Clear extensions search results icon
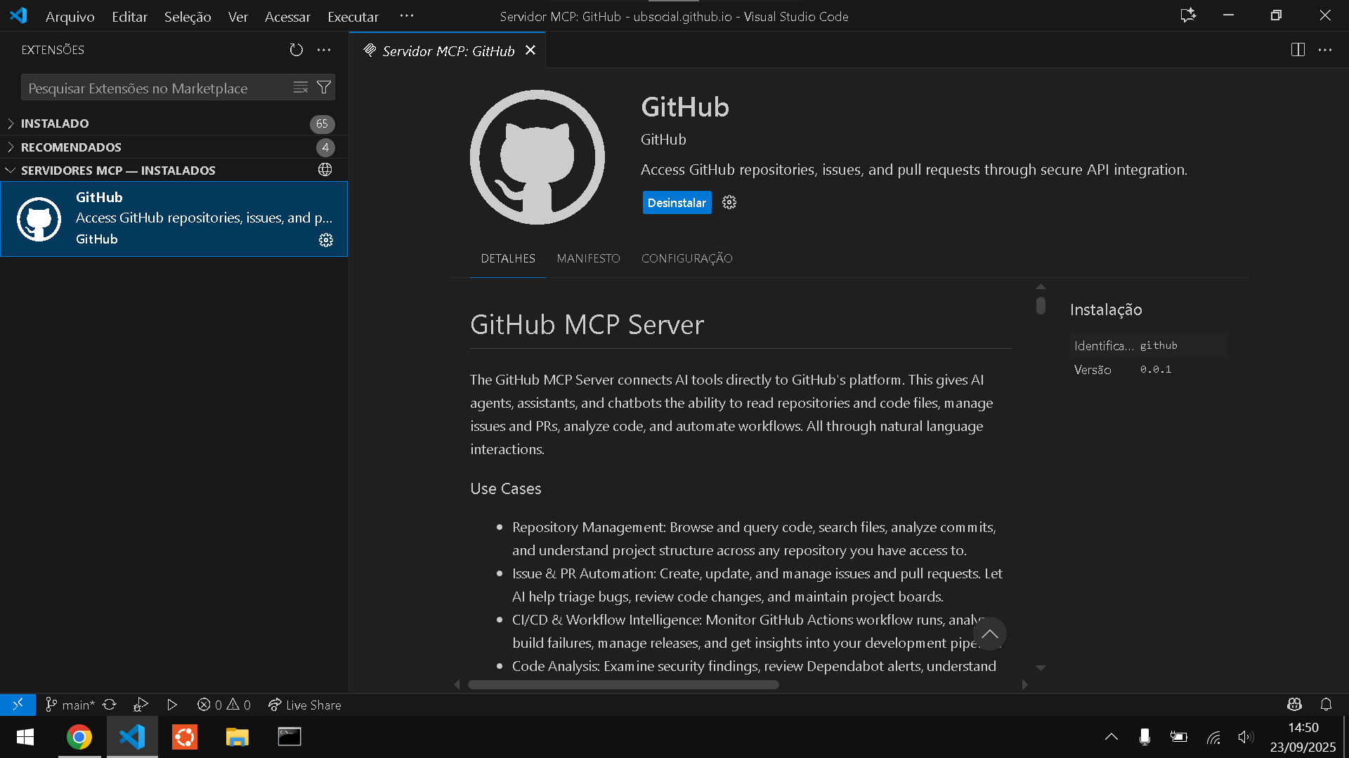1349x758 pixels. [301, 88]
